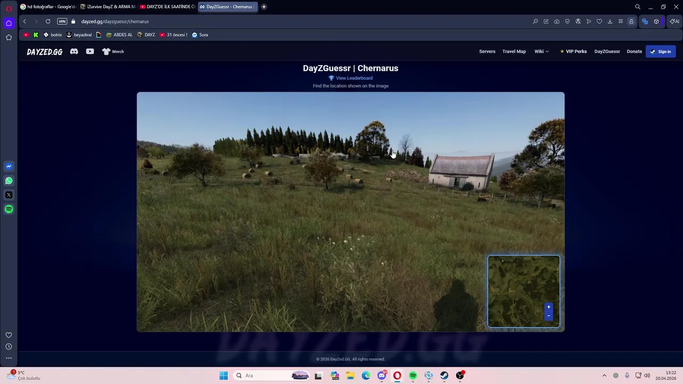Open sidebar history clock icon
This screenshot has height=384, width=683.
tap(9, 347)
